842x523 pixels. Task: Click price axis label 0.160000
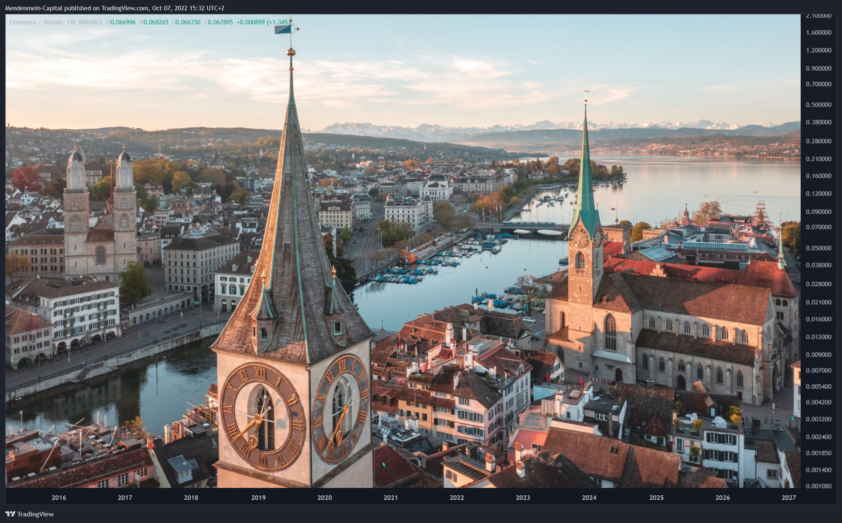[x=818, y=176]
